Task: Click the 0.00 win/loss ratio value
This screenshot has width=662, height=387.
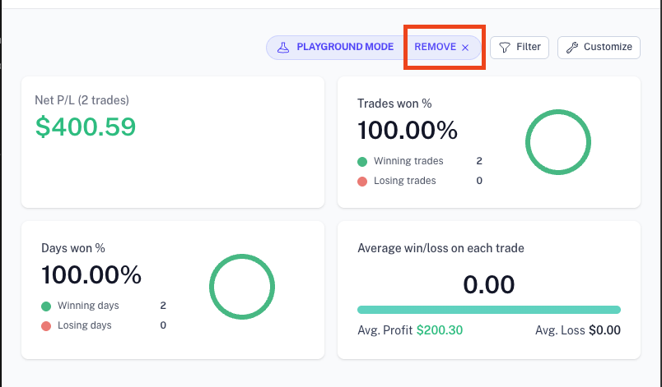Action: [489, 284]
